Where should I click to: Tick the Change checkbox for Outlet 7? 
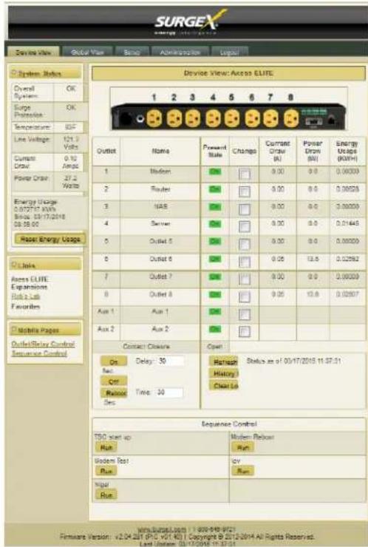(x=245, y=279)
